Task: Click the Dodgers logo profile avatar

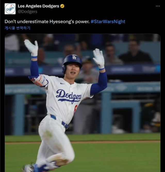Action: click(x=10, y=9)
